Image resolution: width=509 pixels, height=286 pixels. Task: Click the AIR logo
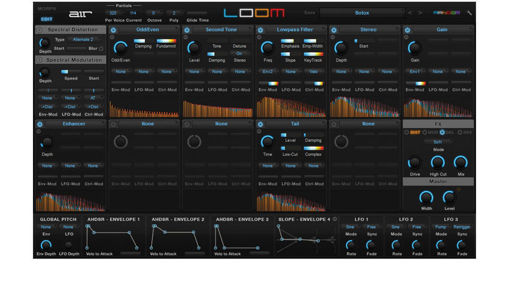tap(80, 14)
